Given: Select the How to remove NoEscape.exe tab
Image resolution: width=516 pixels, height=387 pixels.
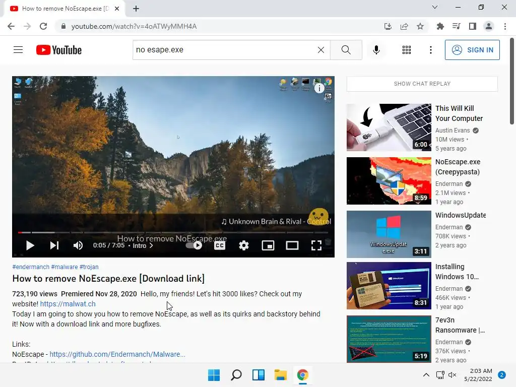Looking at the screenshot, I should pos(64,9).
